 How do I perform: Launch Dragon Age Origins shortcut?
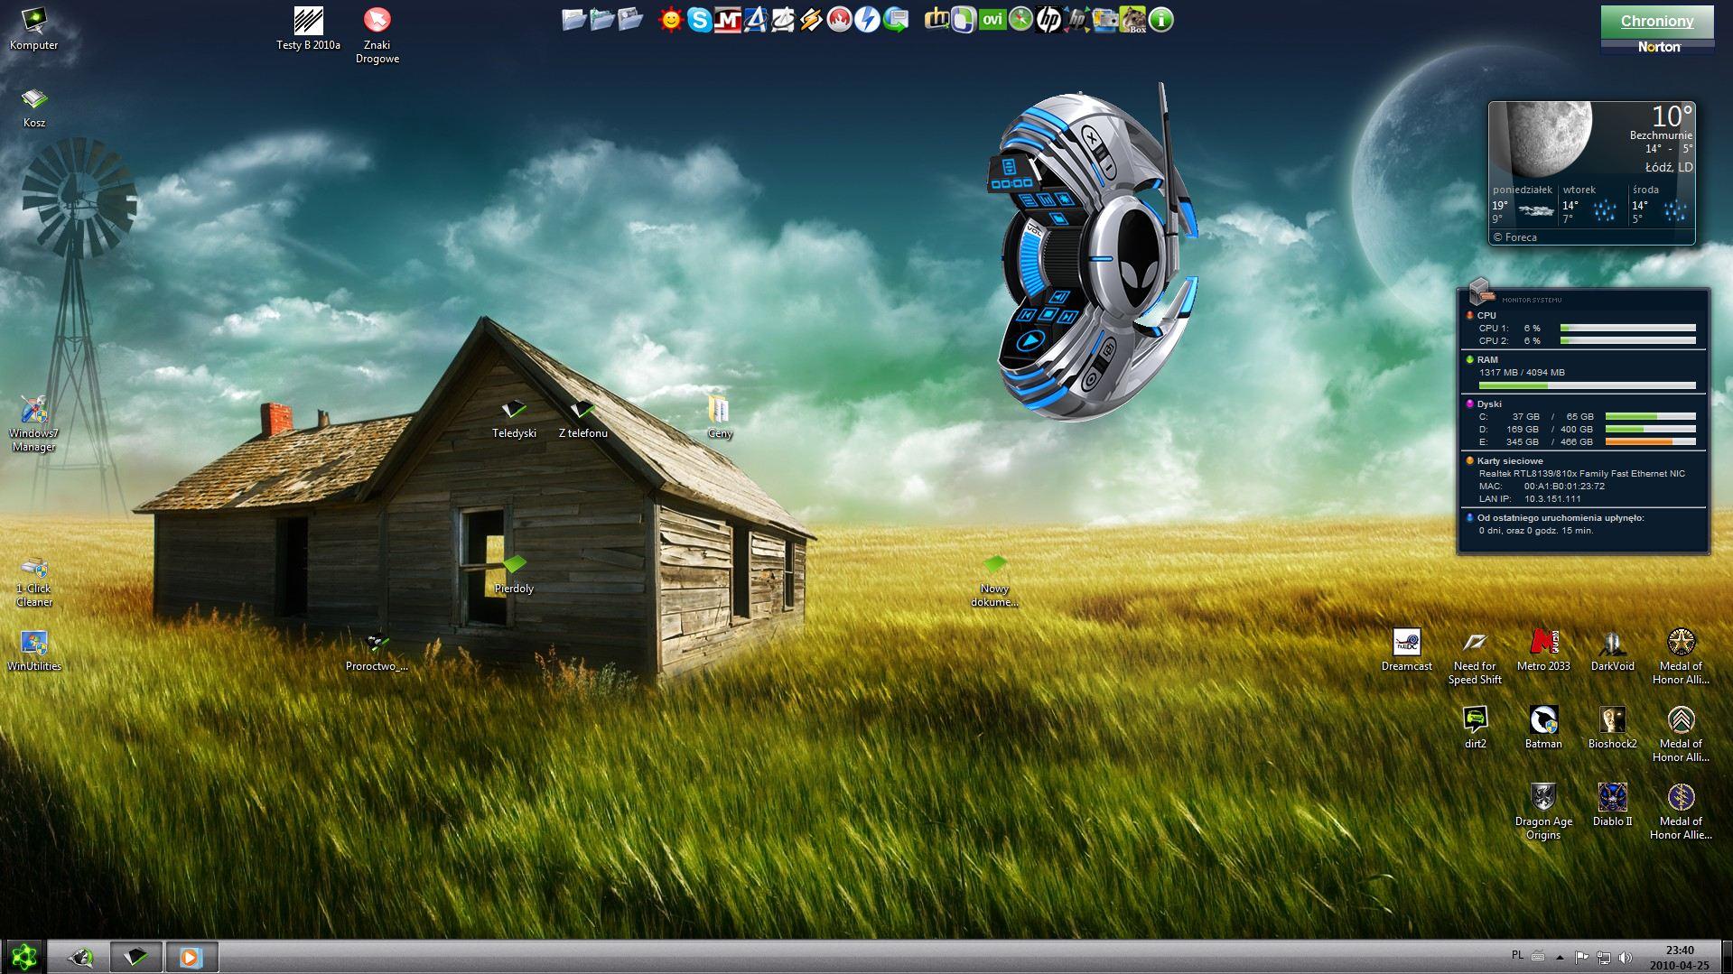1543,812
